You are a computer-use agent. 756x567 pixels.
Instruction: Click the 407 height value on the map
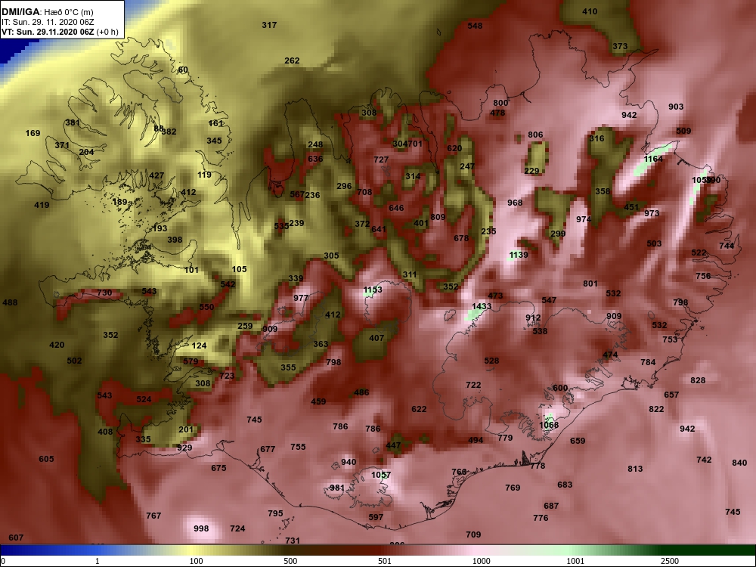pos(376,338)
